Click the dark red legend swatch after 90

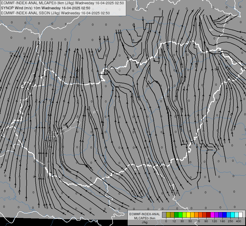209,215
